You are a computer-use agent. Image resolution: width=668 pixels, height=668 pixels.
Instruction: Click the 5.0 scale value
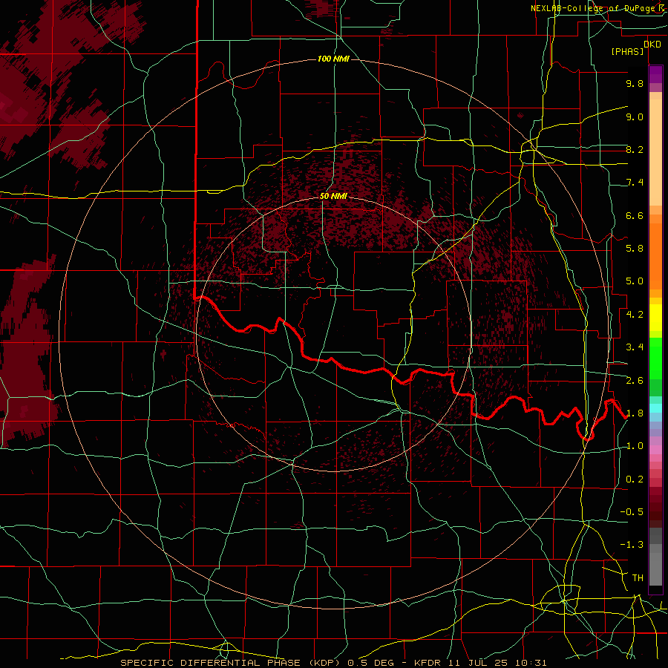(x=635, y=281)
